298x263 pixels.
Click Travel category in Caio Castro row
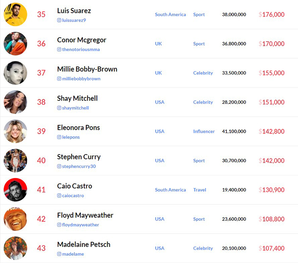[200, 190]
